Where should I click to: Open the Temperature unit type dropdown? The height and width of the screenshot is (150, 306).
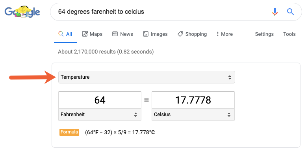pyautogui.click(x=147, y=77)
